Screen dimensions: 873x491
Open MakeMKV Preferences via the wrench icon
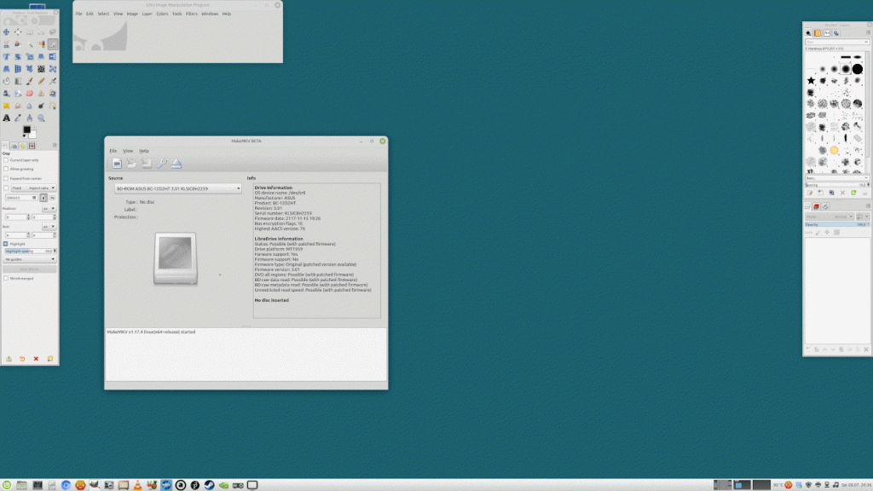pyautogui.click(x=161, y=163)
